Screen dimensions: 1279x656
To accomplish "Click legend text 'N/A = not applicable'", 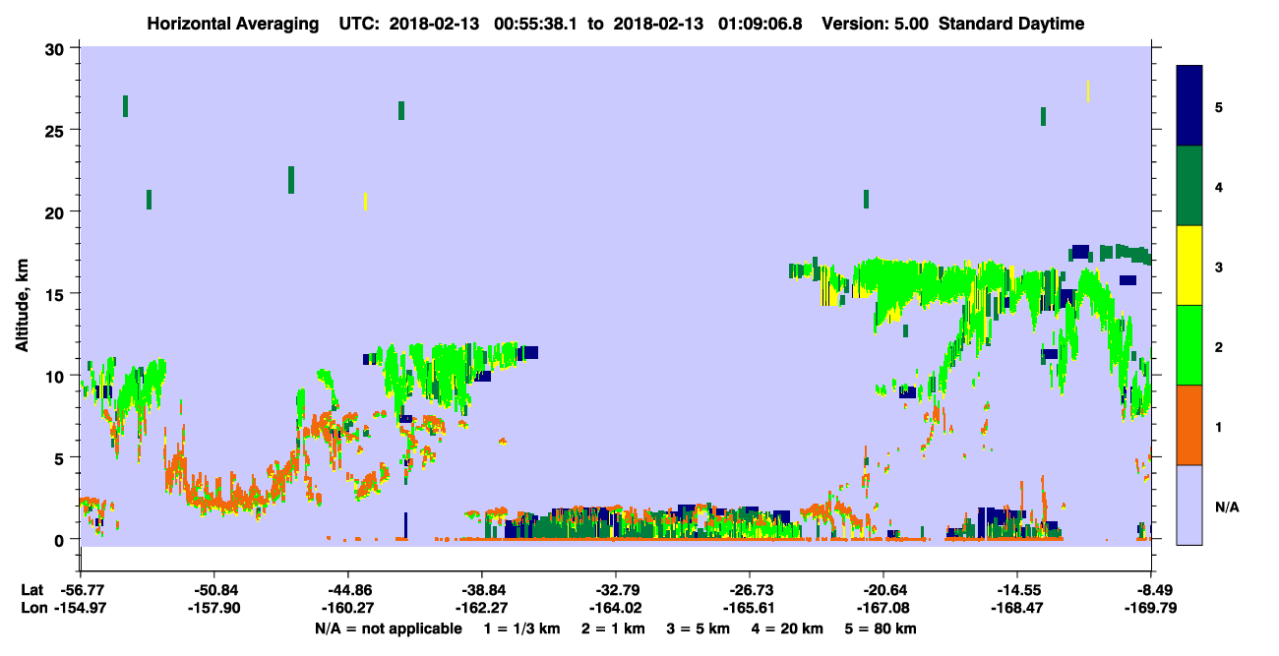I will [388, 628].
